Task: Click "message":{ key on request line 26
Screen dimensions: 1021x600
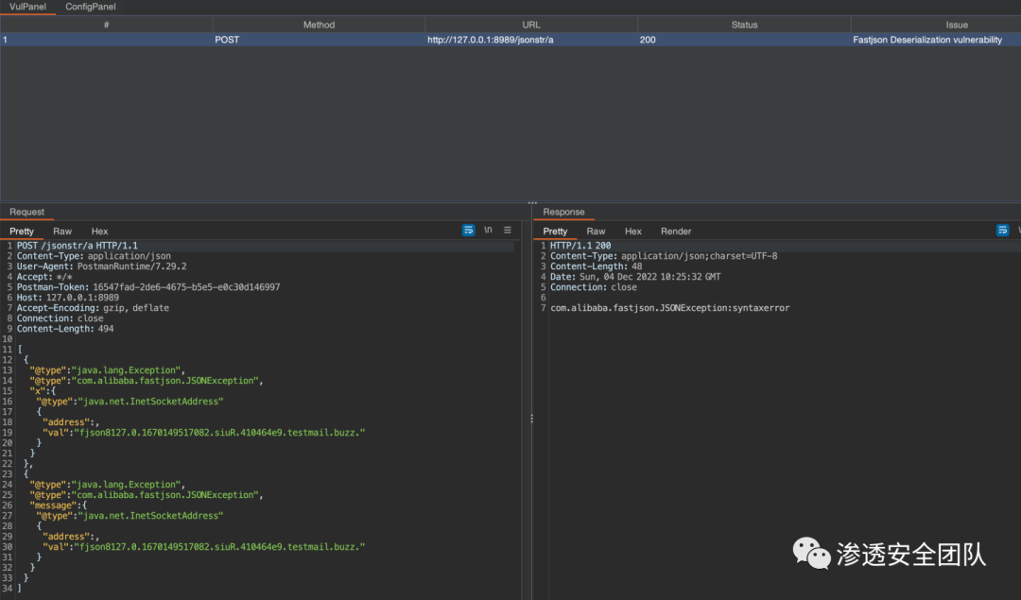Action: 58,505
